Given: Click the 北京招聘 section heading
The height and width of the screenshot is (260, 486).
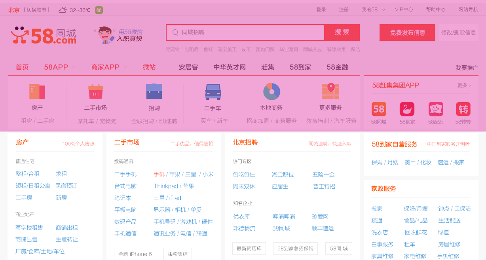Looking at the screenshot, I should click(245, 142).
